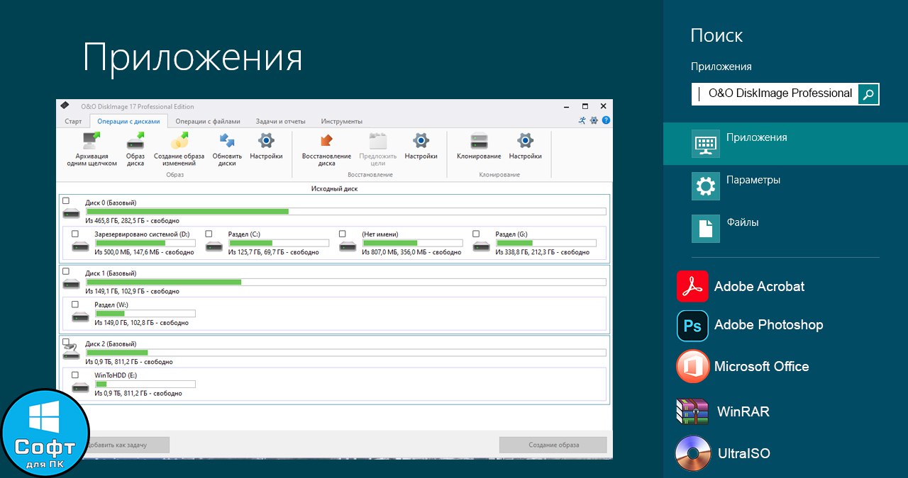Select the Disk image (Образ диска) icon
Screen dimensions: 908x478
(135, 140)
